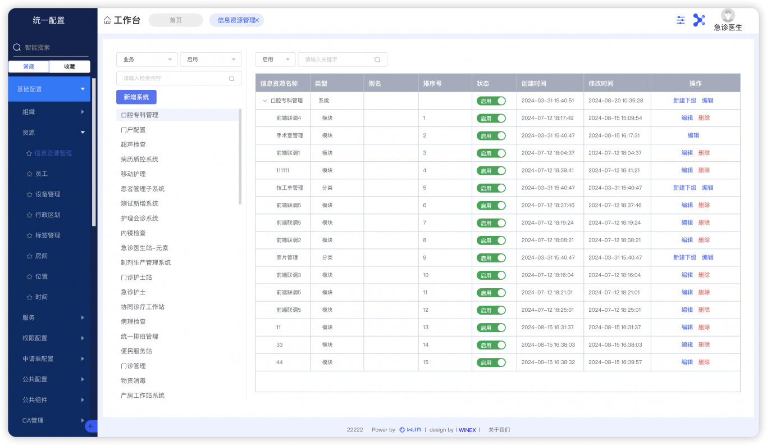Expand the 組織 submenu

[x=83, y=112]
